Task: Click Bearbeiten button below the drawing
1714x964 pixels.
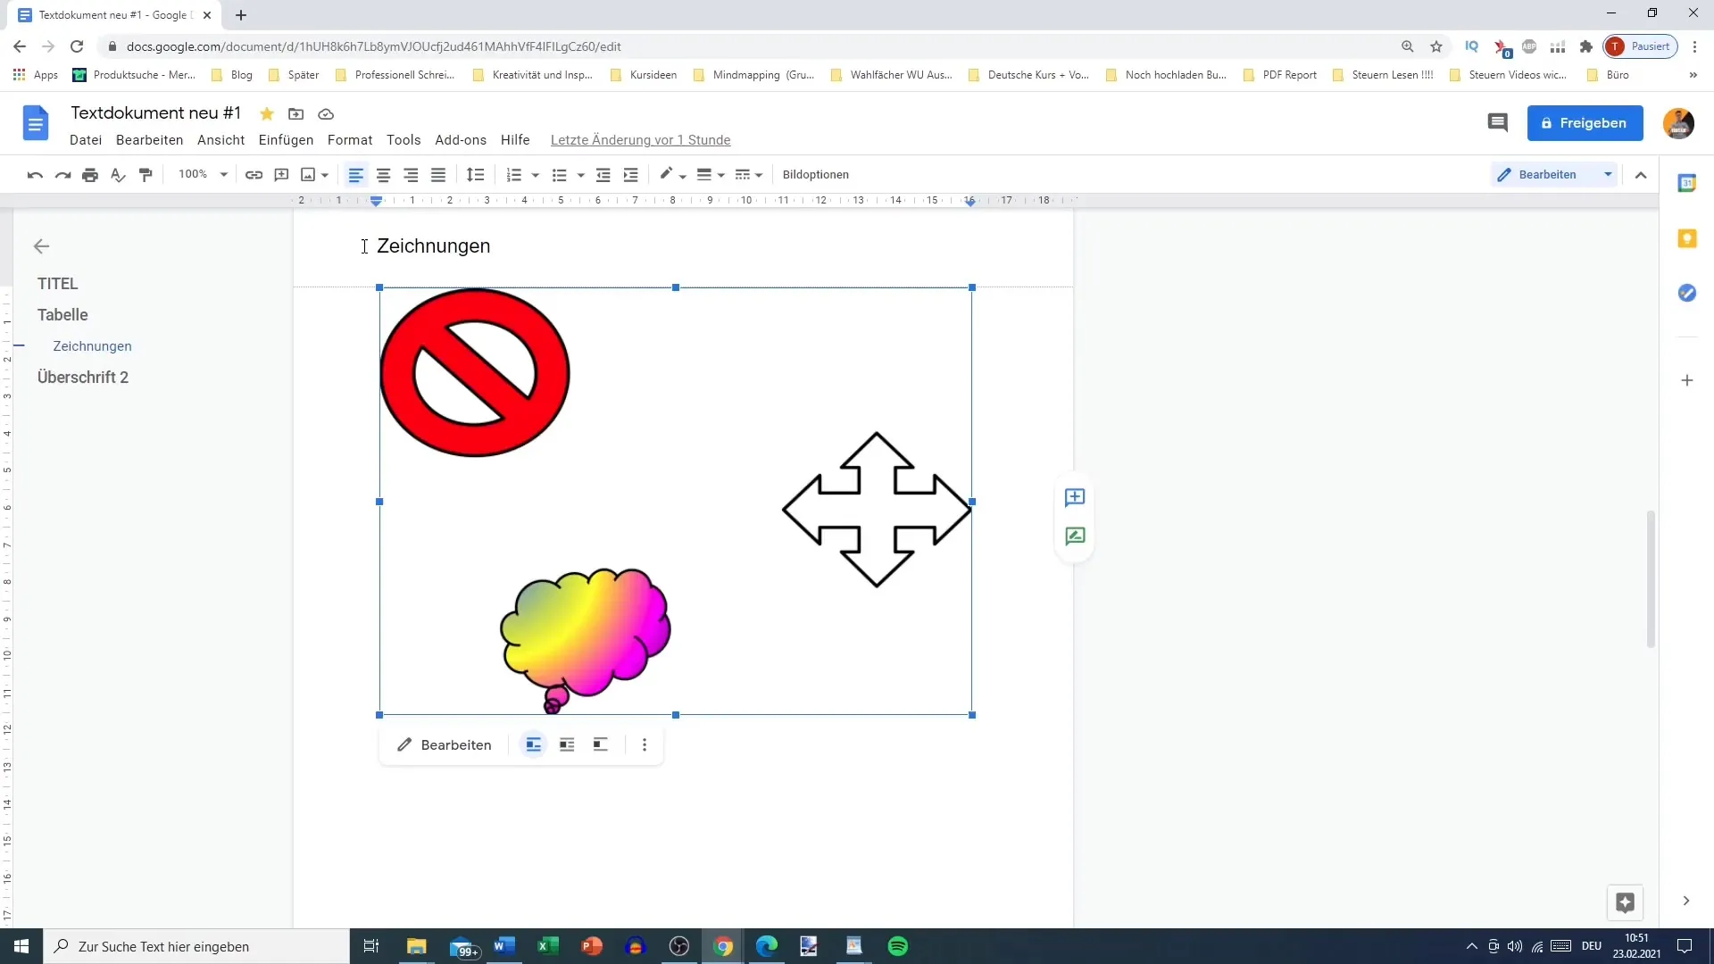Action: coord(445,744)
